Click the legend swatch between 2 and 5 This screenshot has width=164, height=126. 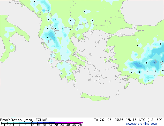click(x=22, y=123)
